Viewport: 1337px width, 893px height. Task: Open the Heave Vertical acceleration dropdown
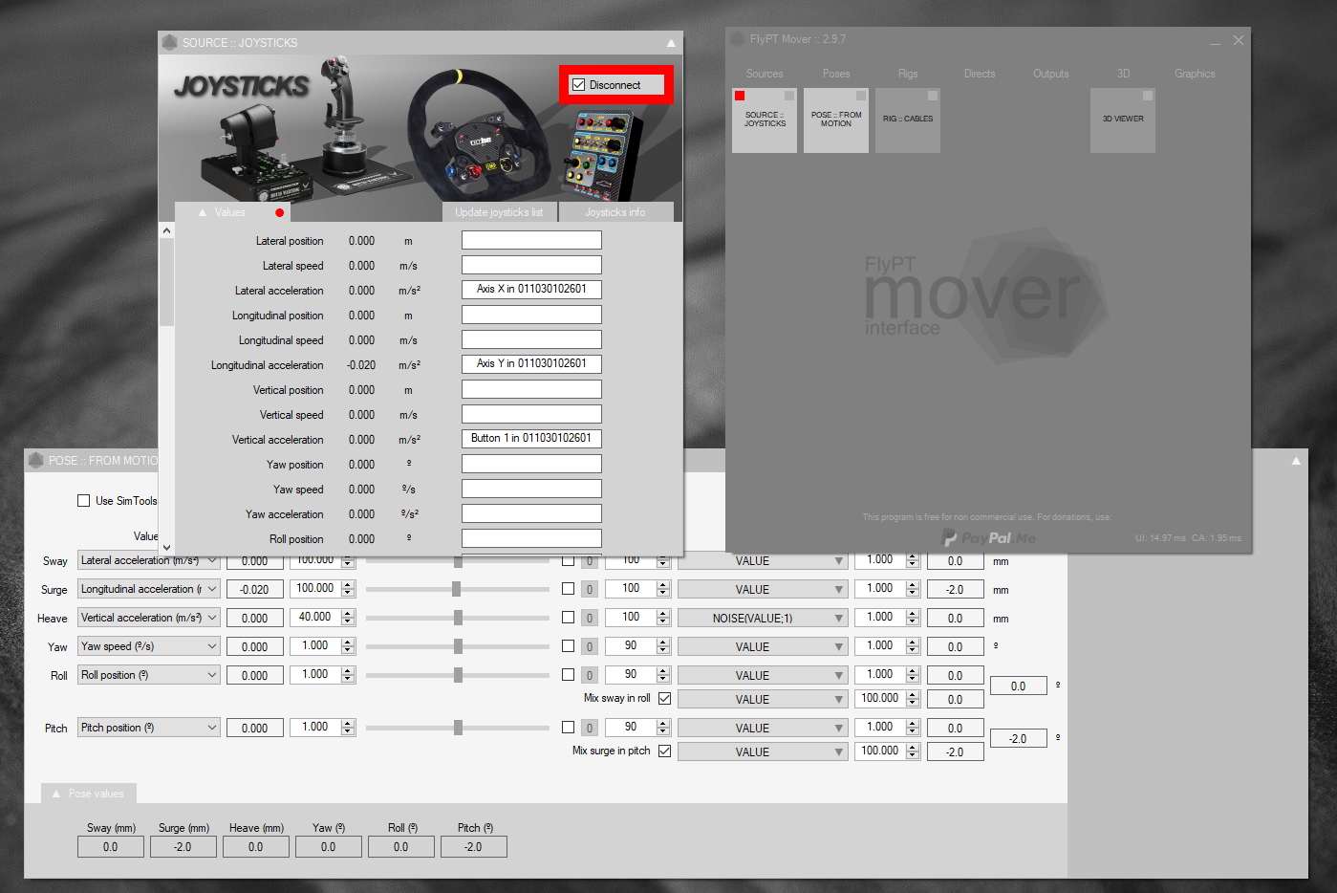[x=149, y=618]
